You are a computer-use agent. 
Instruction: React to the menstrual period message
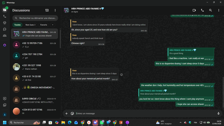pos(121,75)
